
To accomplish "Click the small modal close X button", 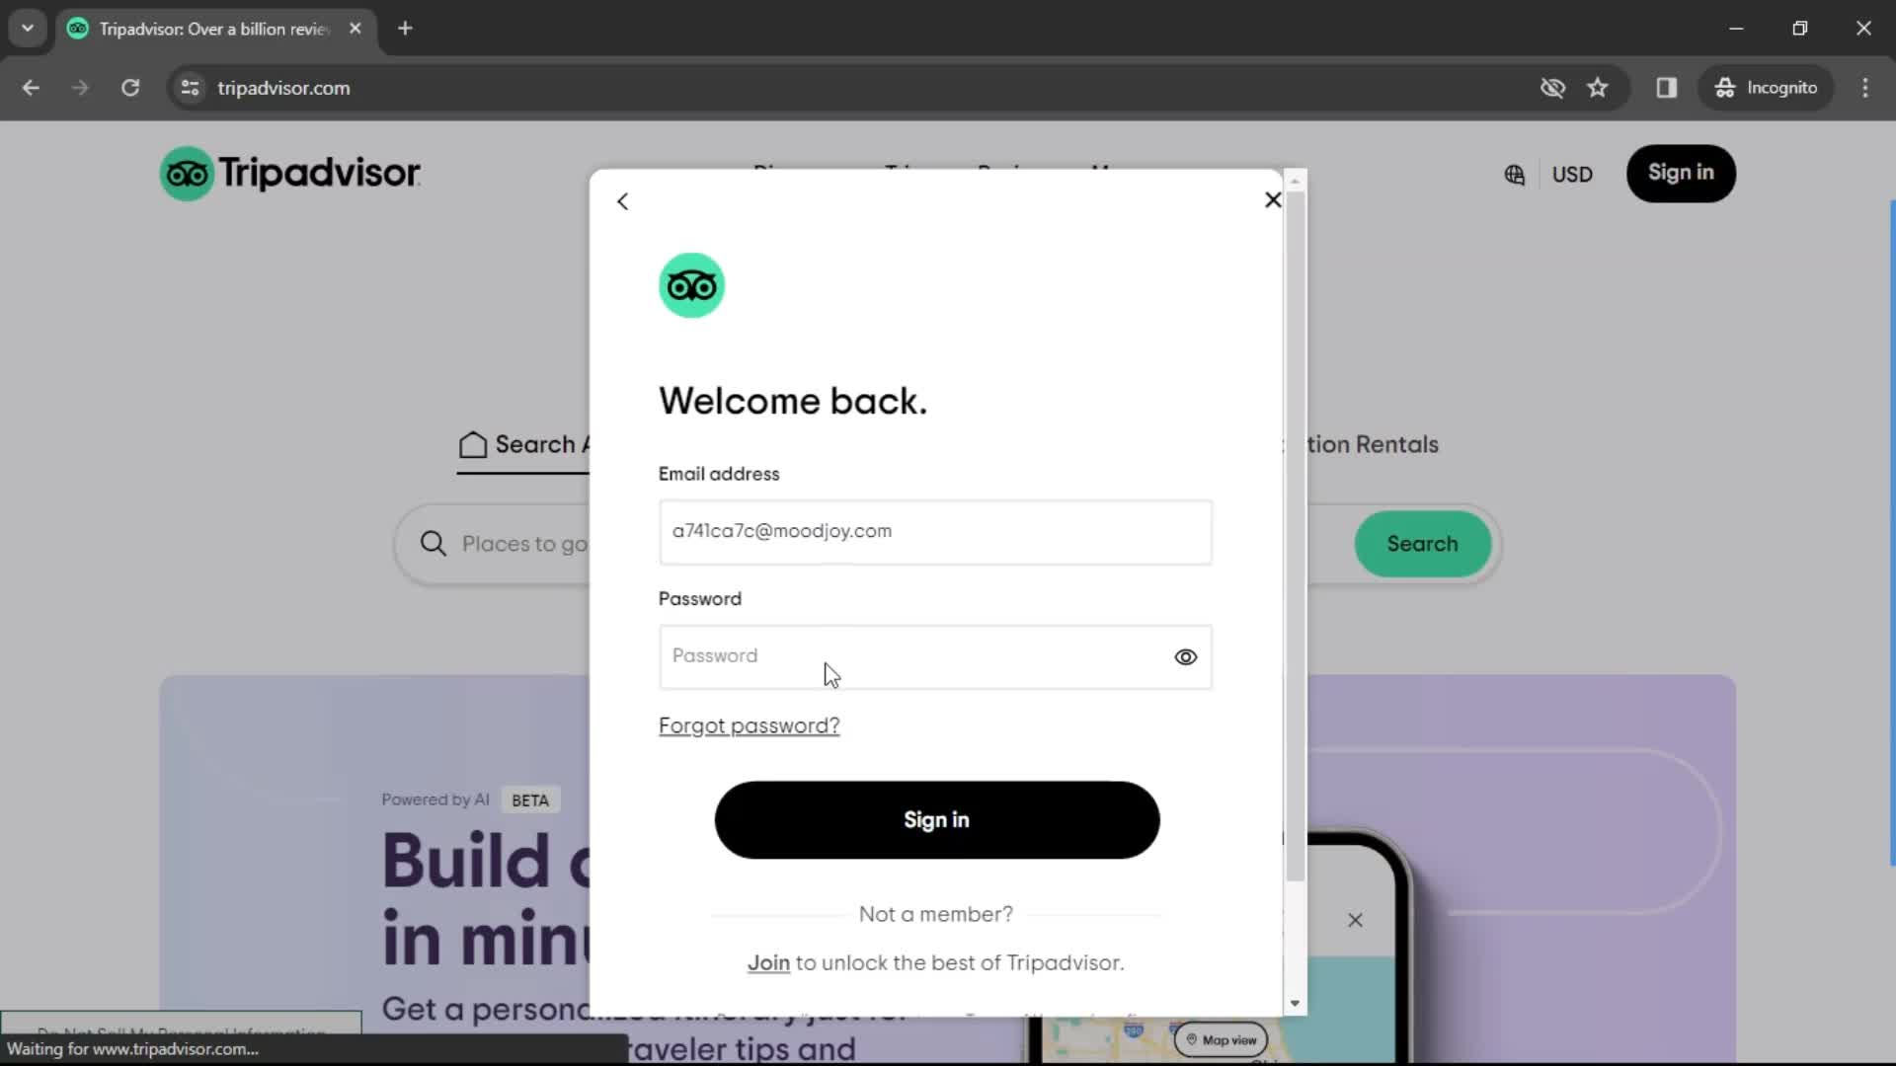I will tap(1272, 199).
